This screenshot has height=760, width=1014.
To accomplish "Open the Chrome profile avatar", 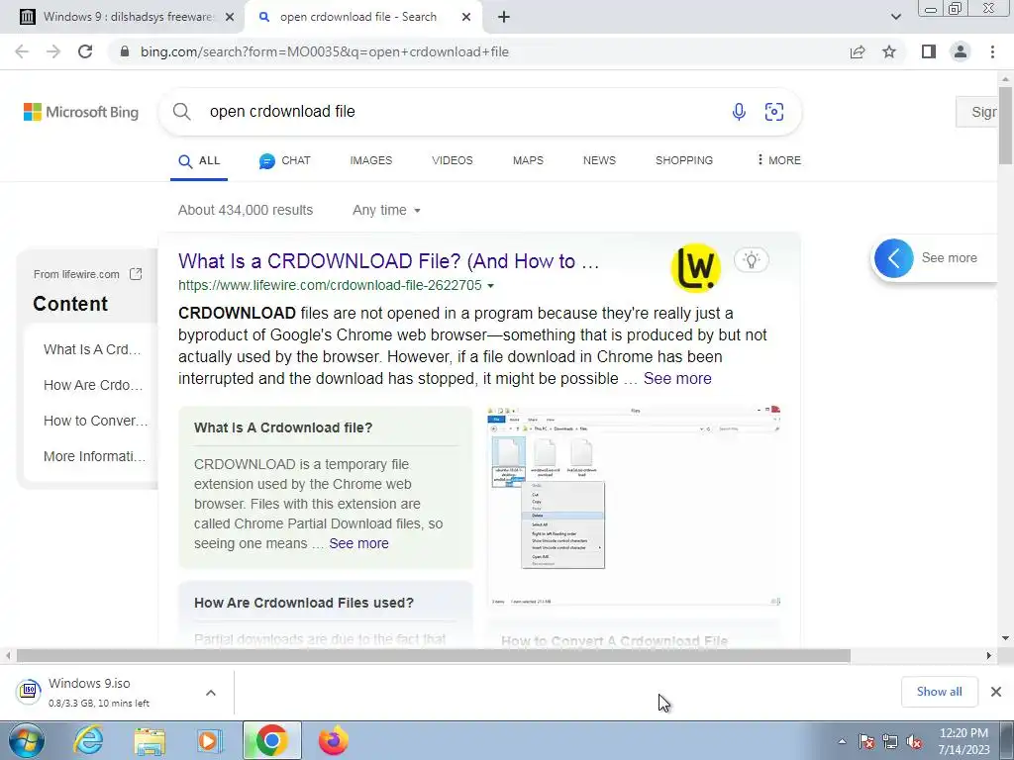I will point(961,51).
